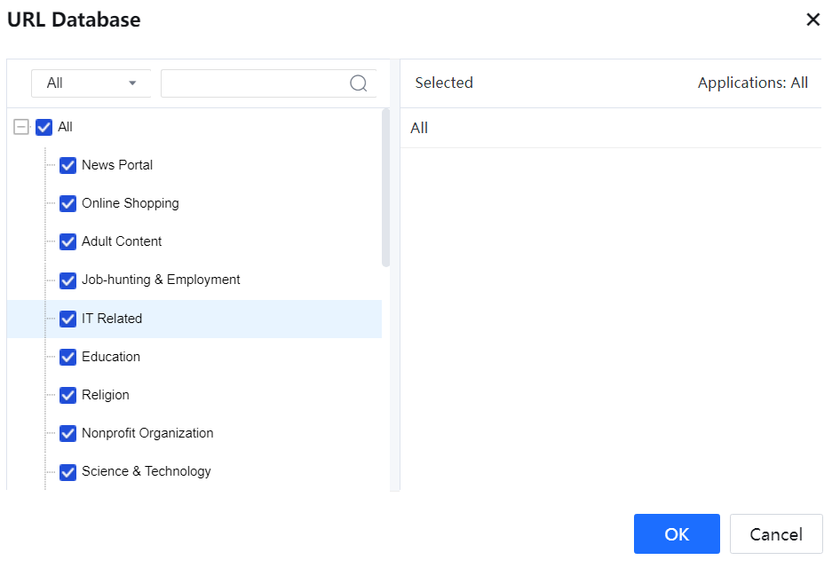Select the Nonprofit Organization tree item
Screen dimensions: 840x568
coord(147,433)
